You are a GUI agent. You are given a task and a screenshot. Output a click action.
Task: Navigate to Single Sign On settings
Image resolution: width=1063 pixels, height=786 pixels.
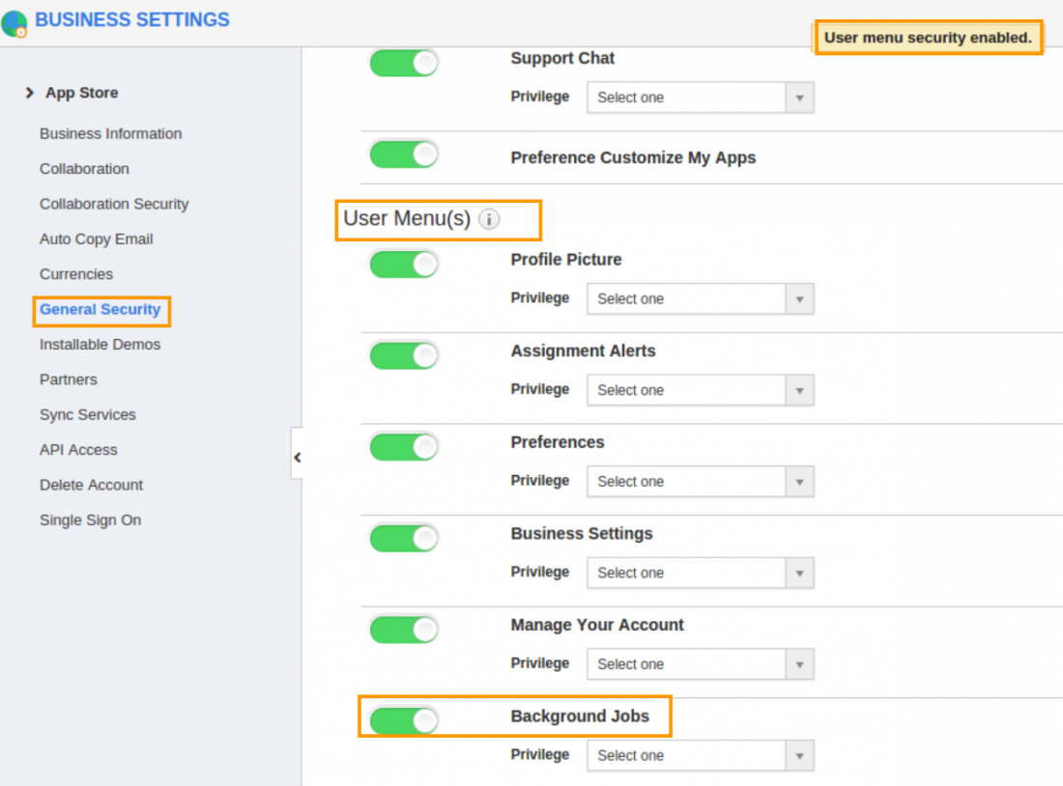point(90,519)
